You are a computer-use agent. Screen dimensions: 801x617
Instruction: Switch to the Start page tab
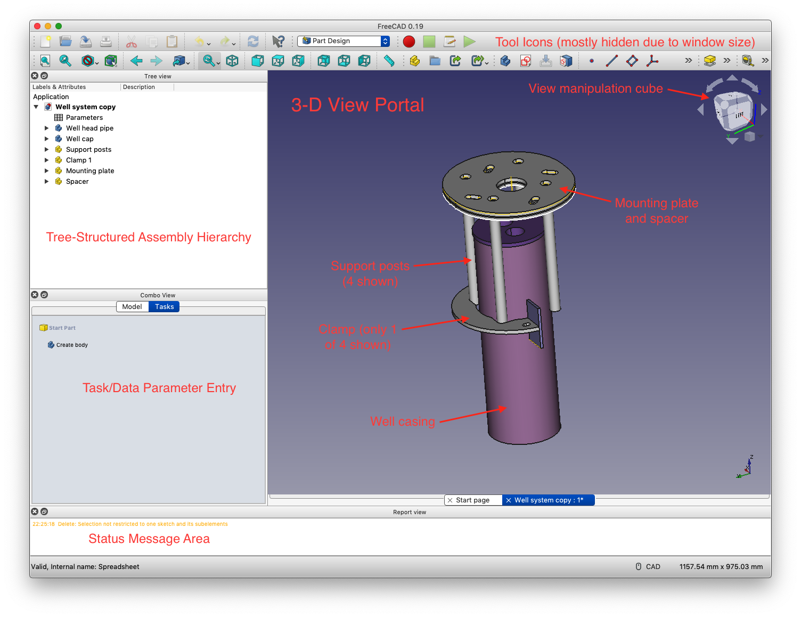472,500
